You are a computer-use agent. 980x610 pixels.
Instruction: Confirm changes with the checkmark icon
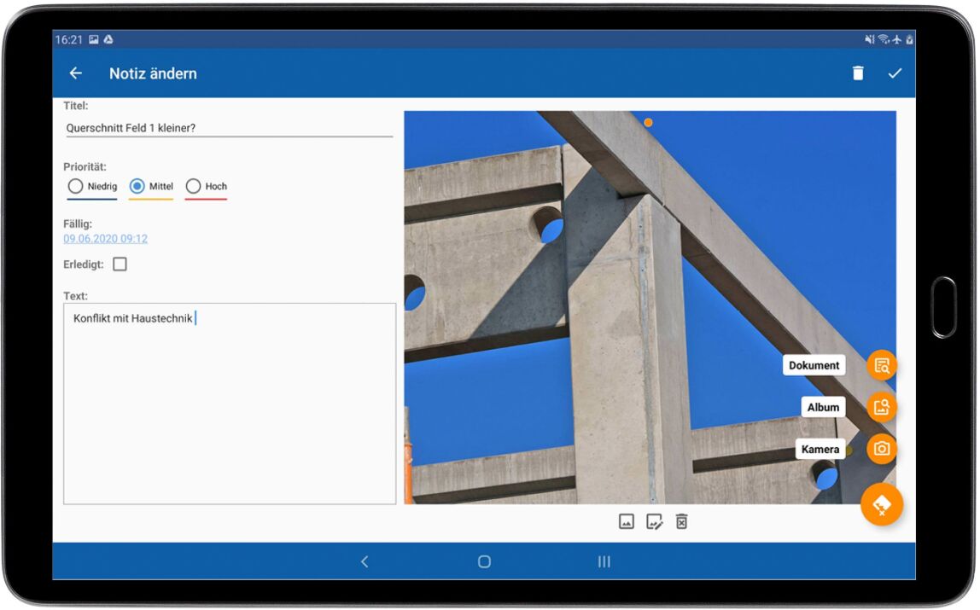895,73
